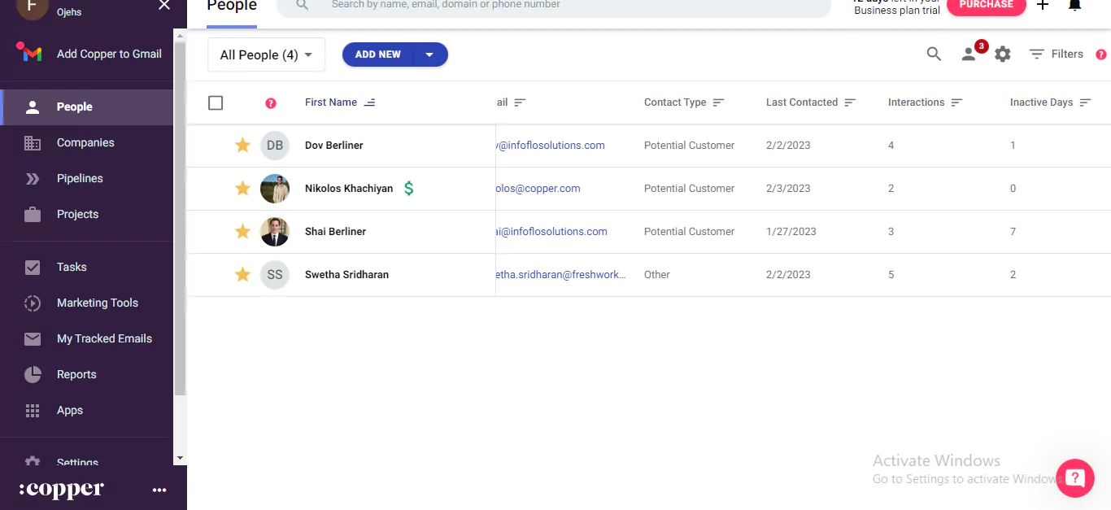1111x510 pixels.
Task: Tick the select-all checkbox in the table header
Action: click(x=216, y=102)
